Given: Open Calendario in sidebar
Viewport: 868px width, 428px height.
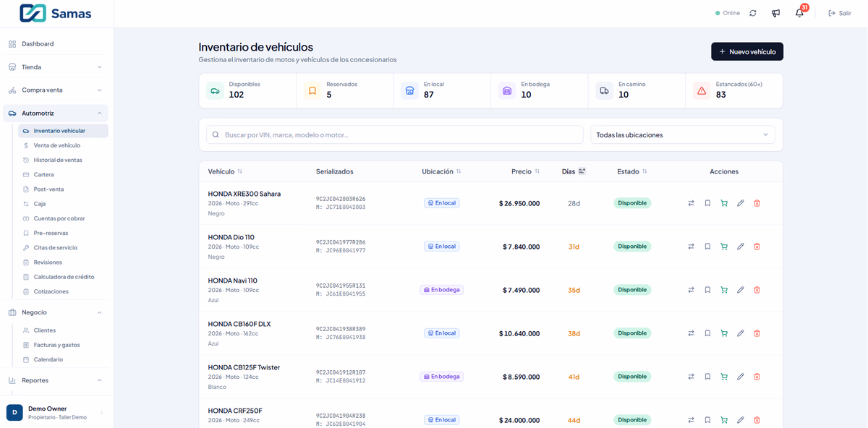Looking at the screenshot, I should [x=63, y=359].
